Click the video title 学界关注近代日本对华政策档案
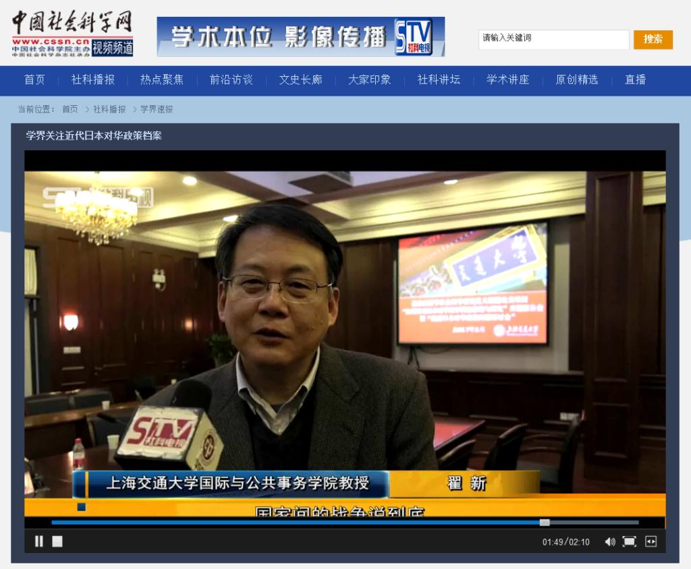The height and width of the screenshot is (569, 691). 94,136
